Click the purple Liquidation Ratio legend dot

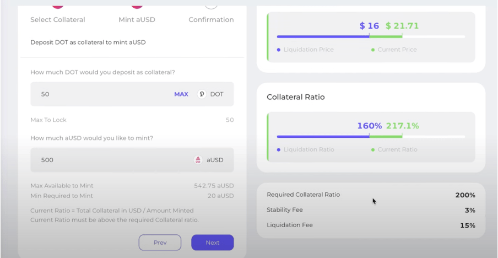pyautogui.click(x=279, y=149)
